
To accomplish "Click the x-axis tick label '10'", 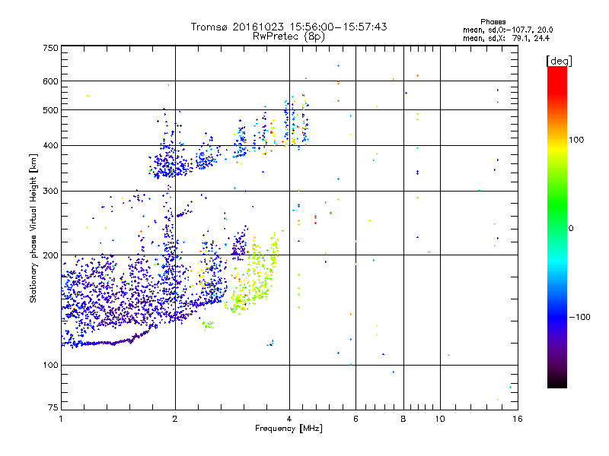I will point(440,419).
